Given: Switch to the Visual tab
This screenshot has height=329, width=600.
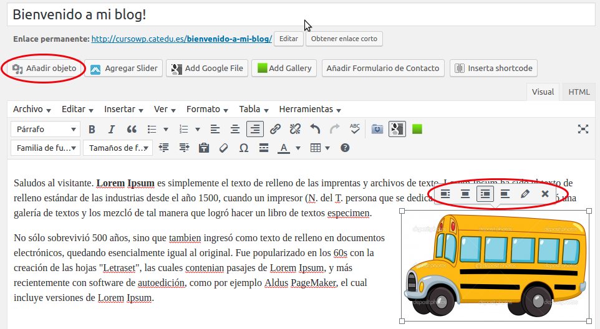Looking at the screenshot, I should pos(543,92).
